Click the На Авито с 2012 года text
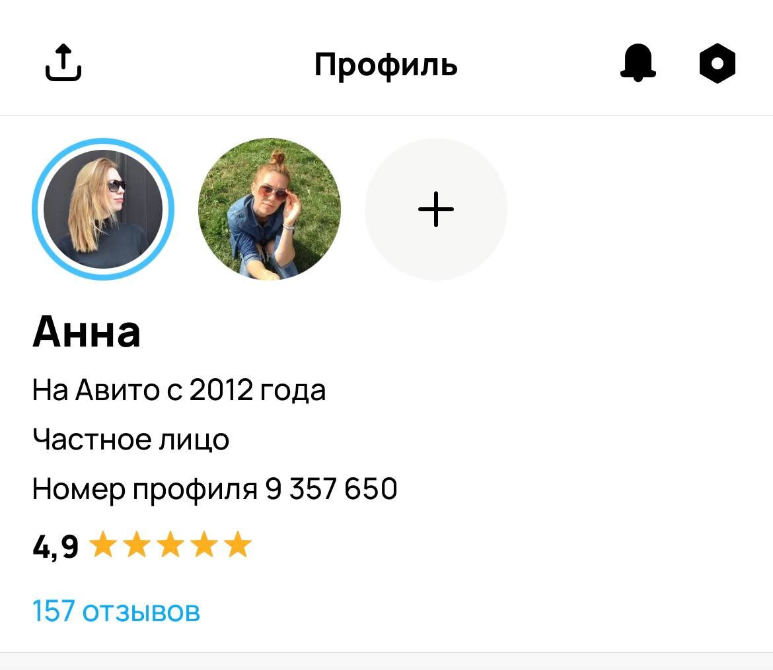This screenshot has height=670, width=773. (179, 390)
